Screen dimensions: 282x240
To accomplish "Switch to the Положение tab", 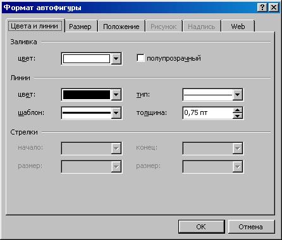I will 121,27.
